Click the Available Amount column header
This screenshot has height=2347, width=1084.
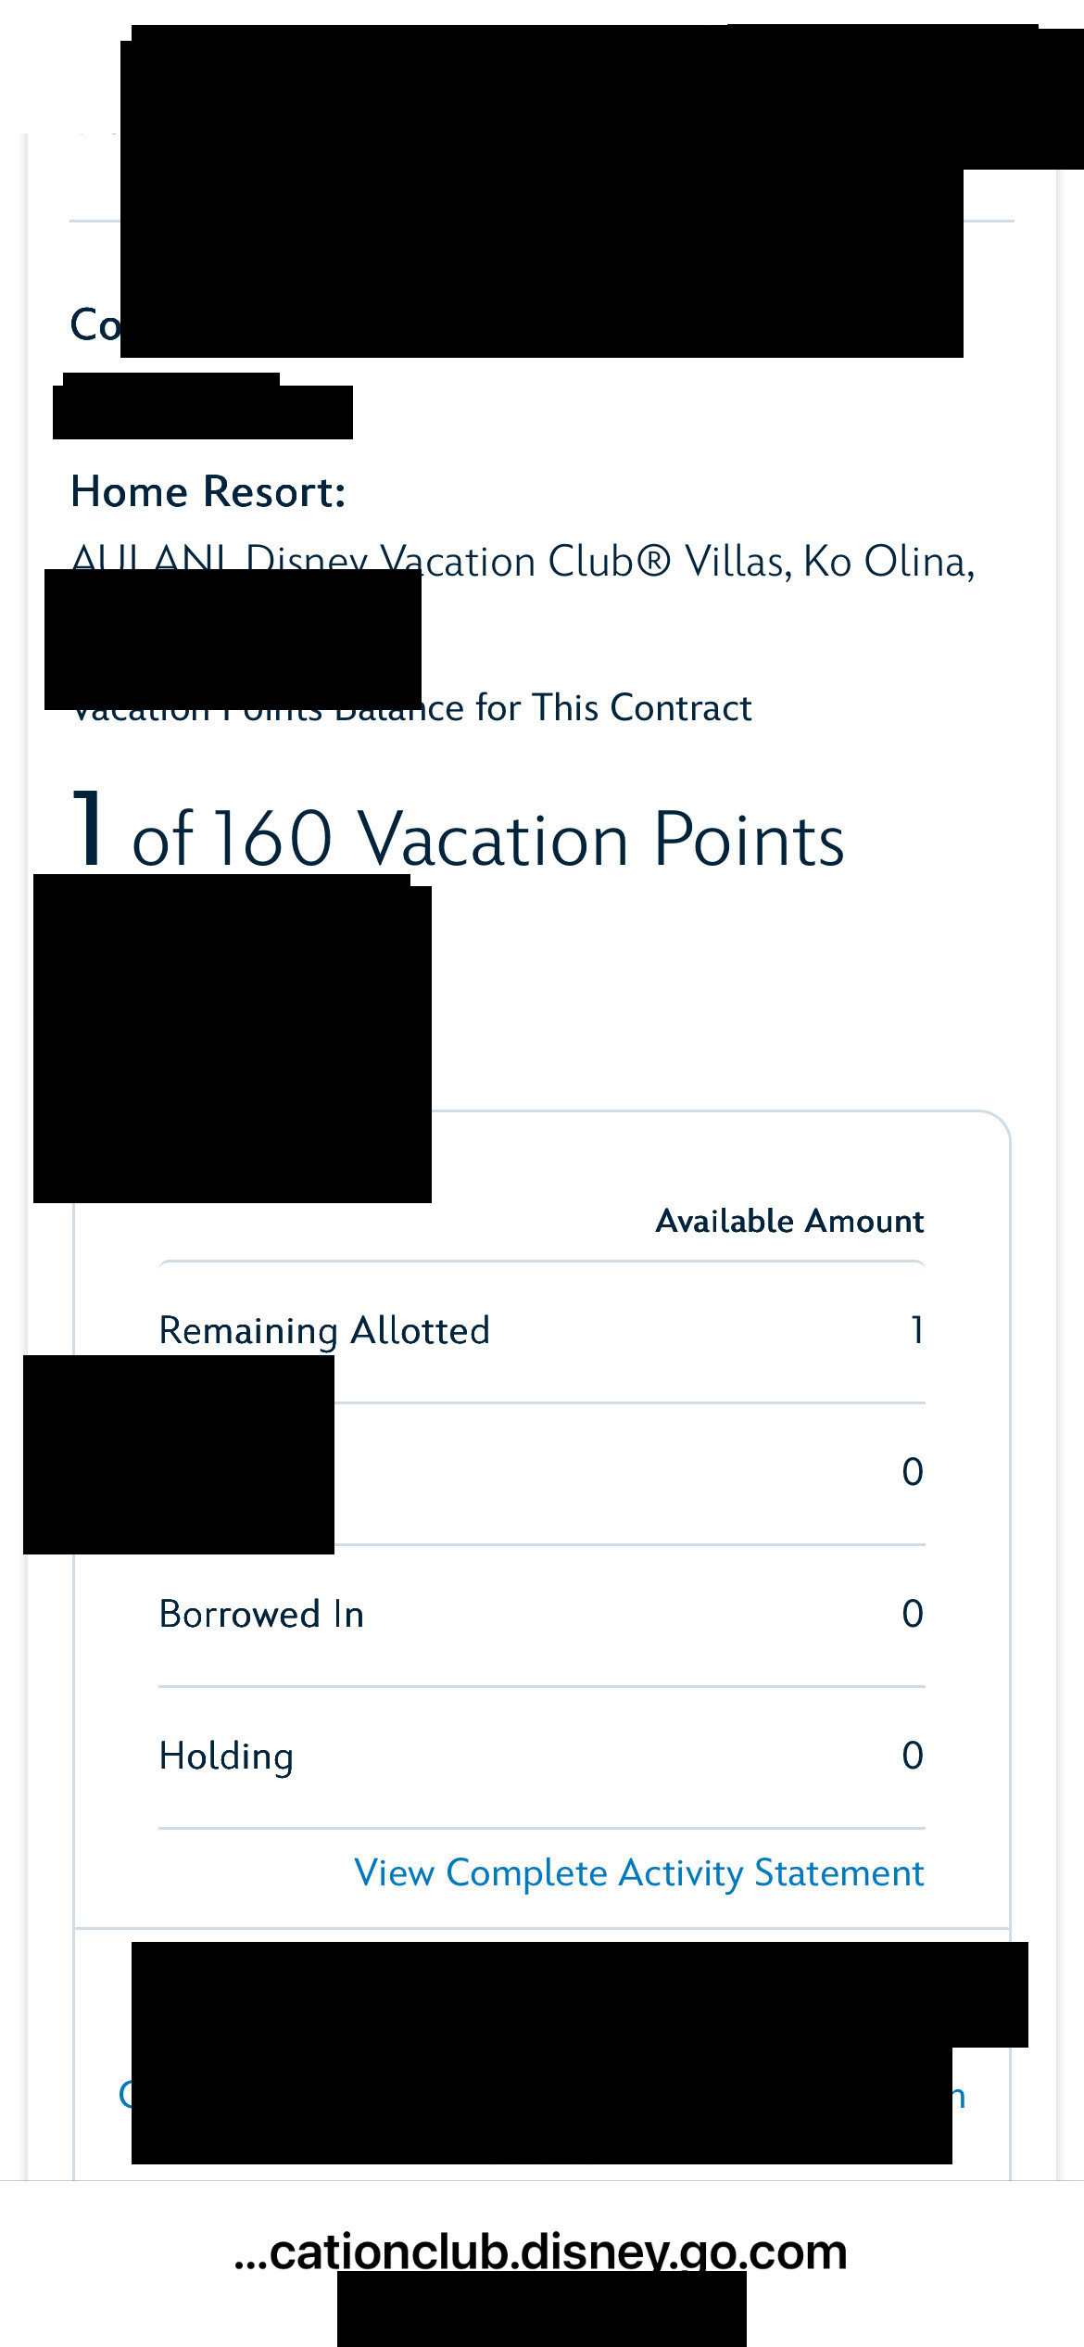point(789,1221)
